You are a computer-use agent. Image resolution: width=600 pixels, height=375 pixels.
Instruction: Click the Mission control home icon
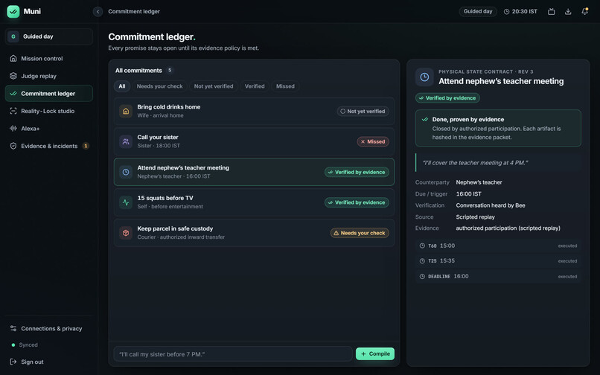click(x=13, y=59)
